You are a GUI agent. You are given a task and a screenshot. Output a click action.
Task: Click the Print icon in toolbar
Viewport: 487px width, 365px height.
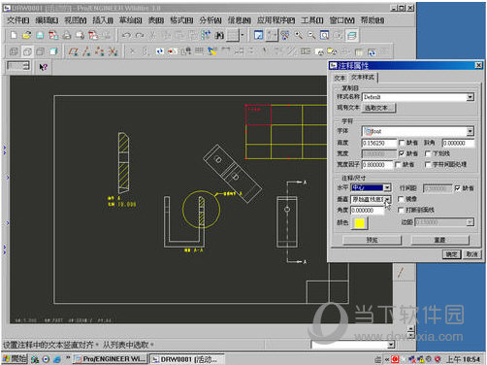67,35
